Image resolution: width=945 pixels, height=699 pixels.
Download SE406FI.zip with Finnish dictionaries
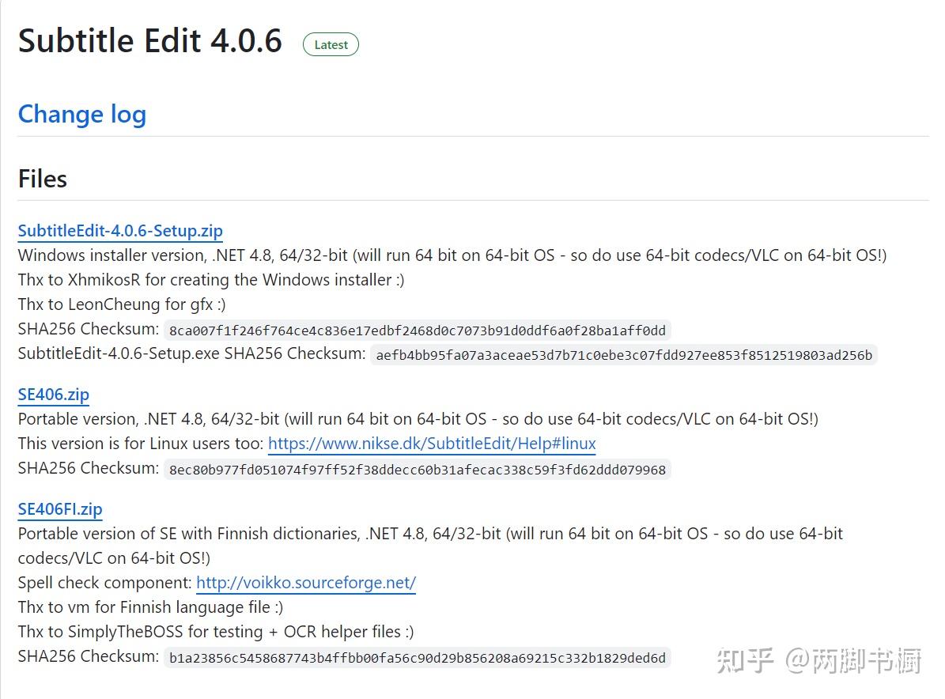pos(60,509)
